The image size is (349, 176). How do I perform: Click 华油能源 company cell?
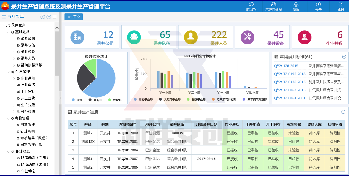(153, 133)
